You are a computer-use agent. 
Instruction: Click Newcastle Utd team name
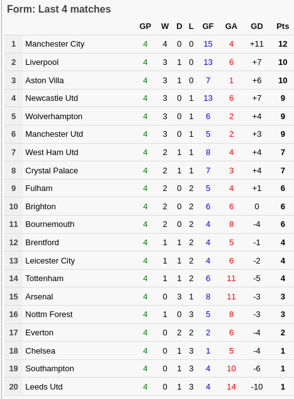pos(52,98)
